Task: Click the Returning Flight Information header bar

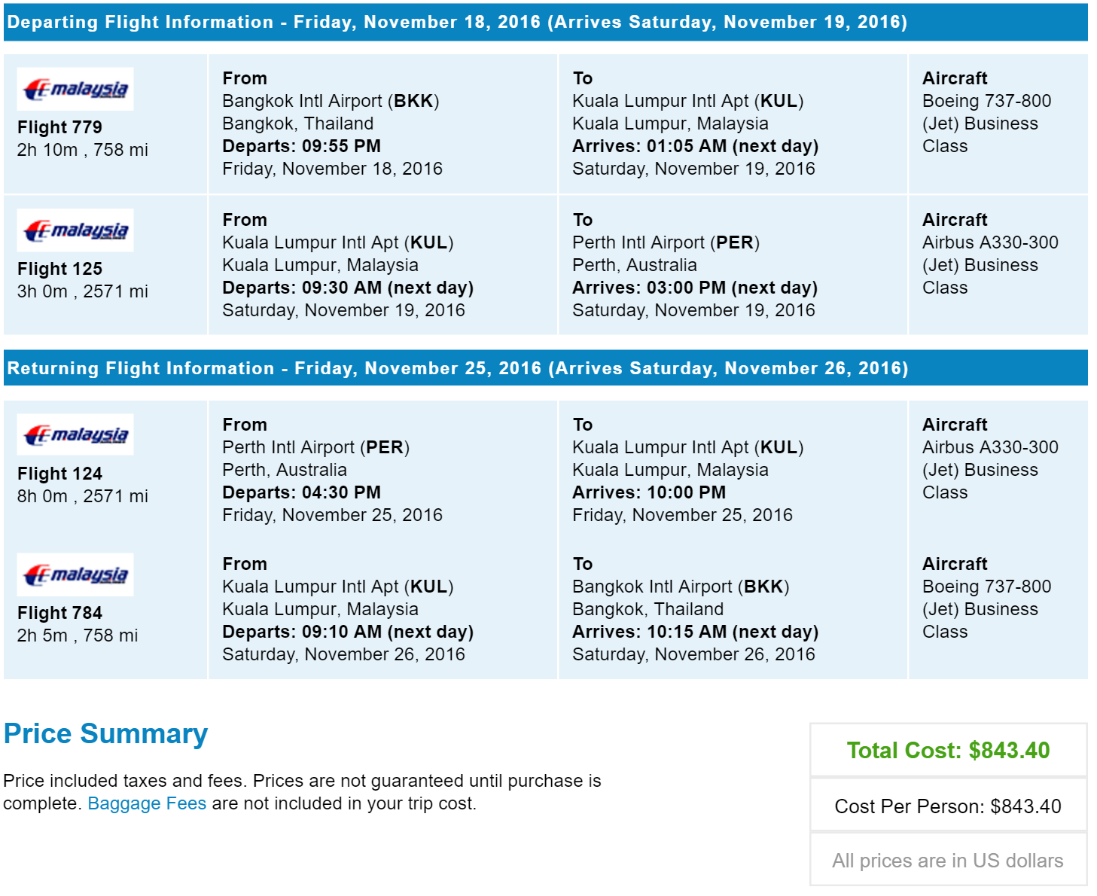Action: click(546, 368)
